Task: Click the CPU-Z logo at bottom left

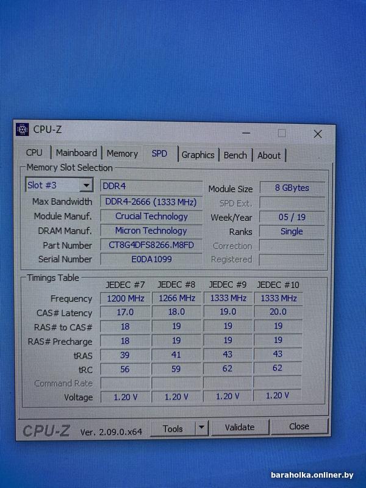Action: pos(46,431)
